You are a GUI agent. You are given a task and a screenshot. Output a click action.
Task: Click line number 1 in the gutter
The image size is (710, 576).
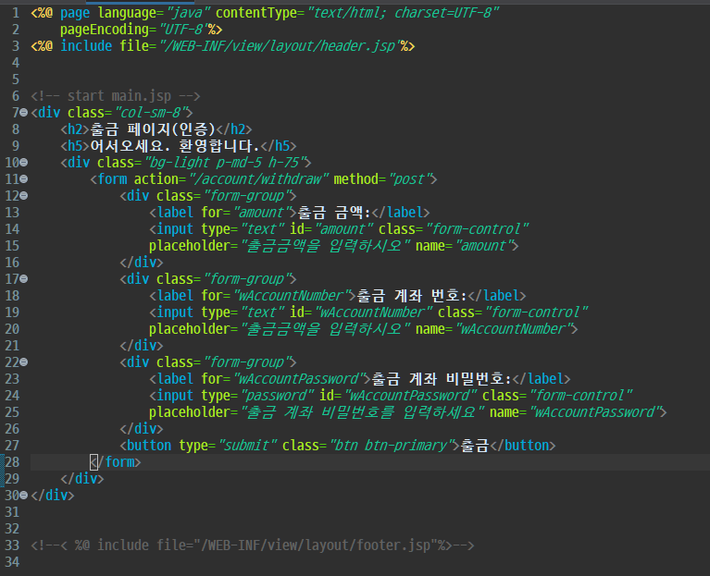16,13
